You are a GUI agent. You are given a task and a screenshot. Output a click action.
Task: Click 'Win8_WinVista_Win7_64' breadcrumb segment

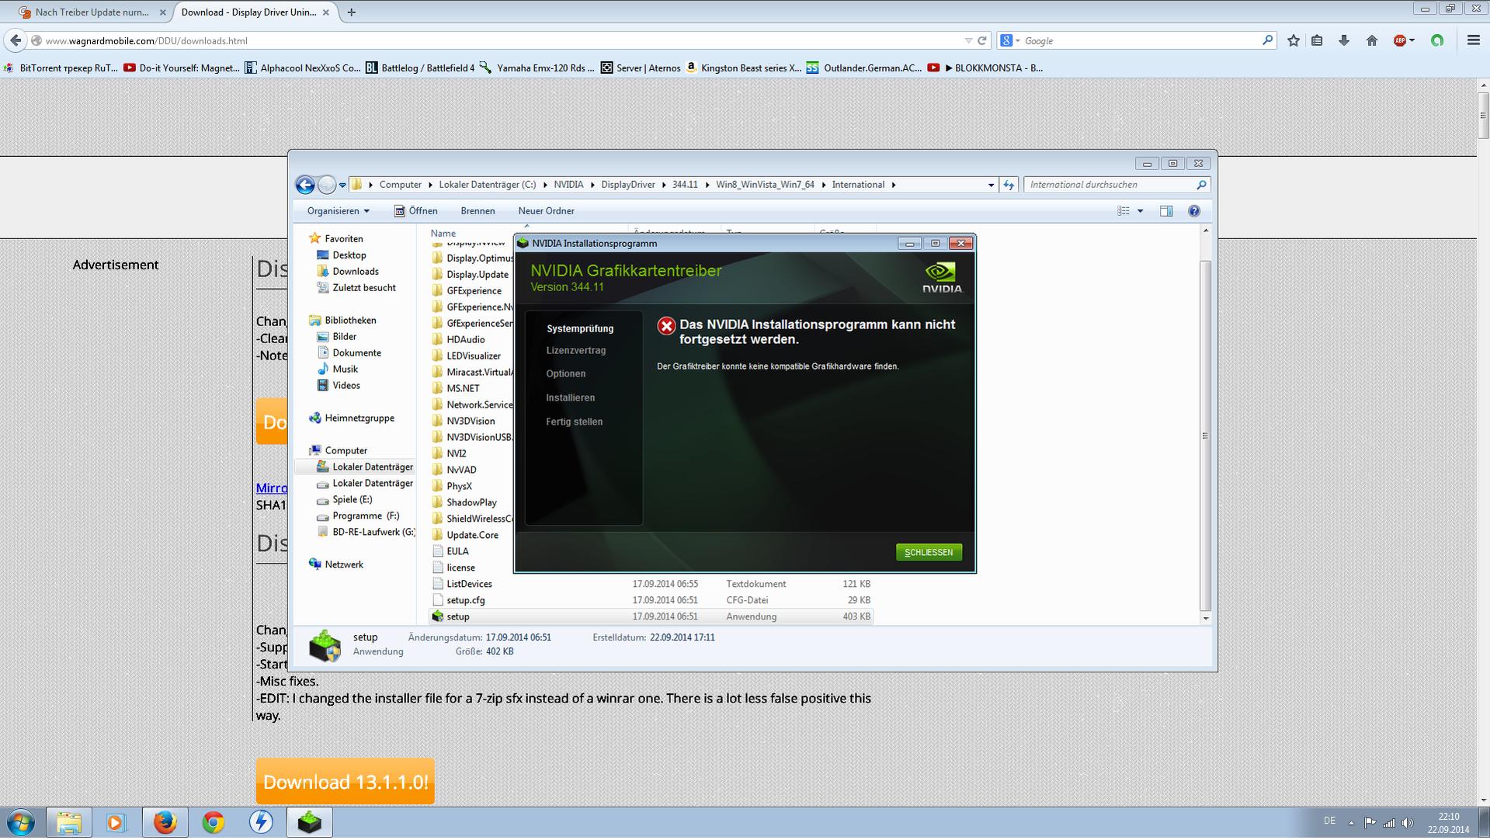pos(765,185)
